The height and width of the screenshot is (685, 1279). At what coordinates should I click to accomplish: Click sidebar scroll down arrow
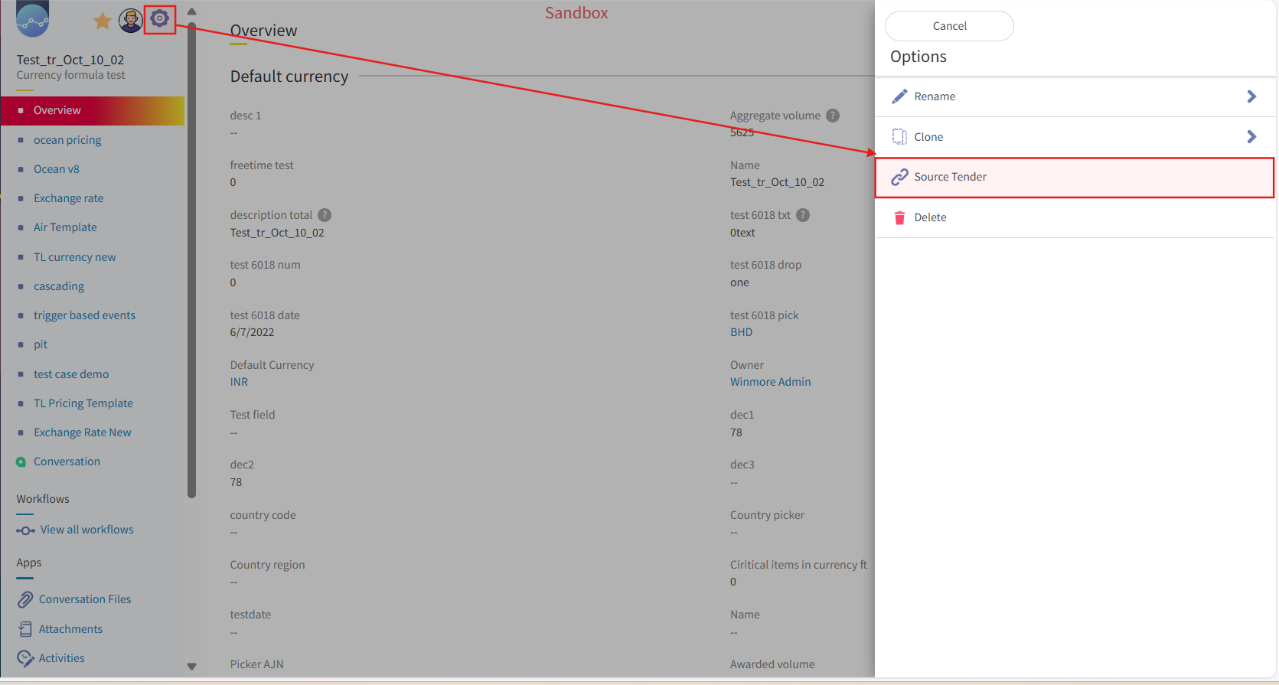click(x=191, y=667)
